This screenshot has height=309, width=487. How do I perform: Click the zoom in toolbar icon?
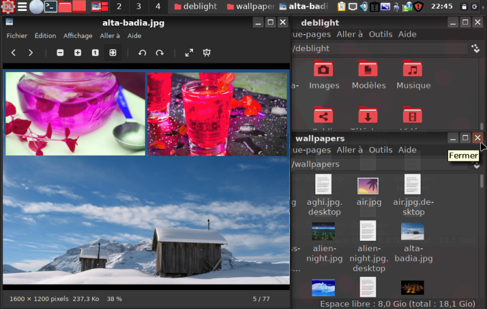click(78, 53)
